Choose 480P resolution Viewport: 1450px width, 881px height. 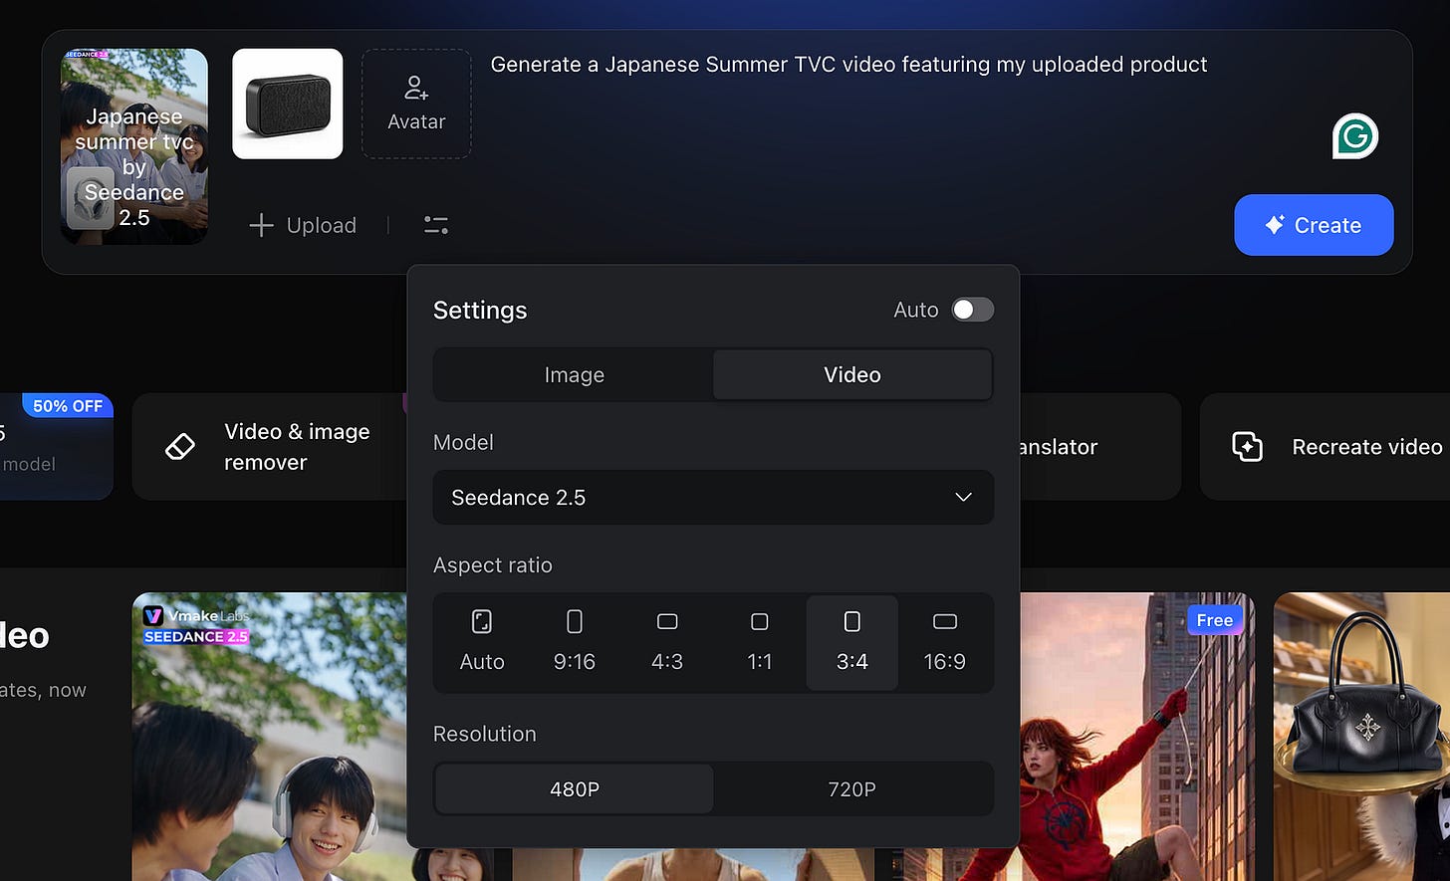(575, 789)
